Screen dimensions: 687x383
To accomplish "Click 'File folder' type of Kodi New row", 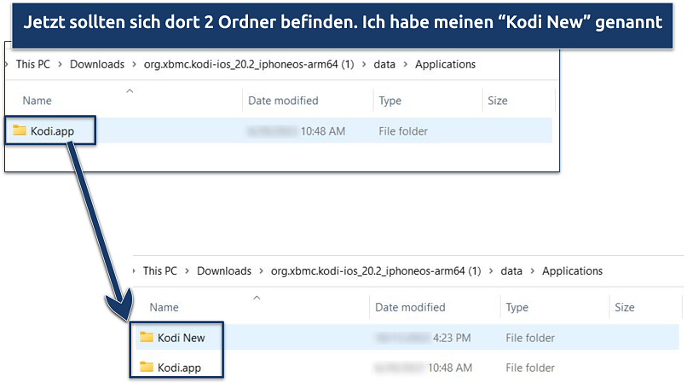I will [530, 338].
